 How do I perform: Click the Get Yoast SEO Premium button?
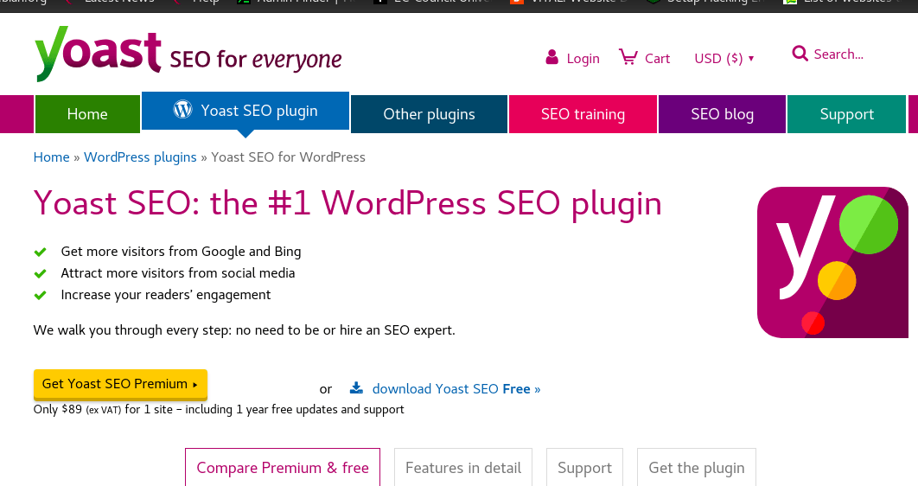[121, 384]
